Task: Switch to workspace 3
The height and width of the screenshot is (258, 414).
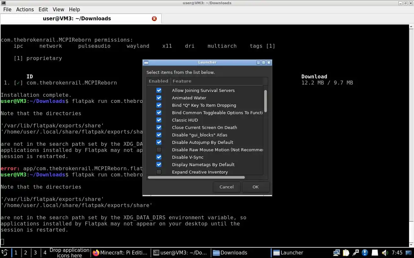Action: click(35, 253)
